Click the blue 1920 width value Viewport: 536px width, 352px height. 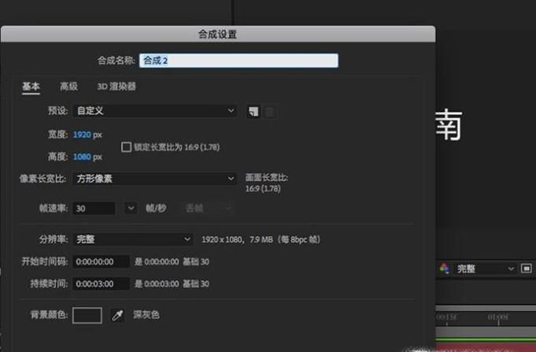point(82,135)
